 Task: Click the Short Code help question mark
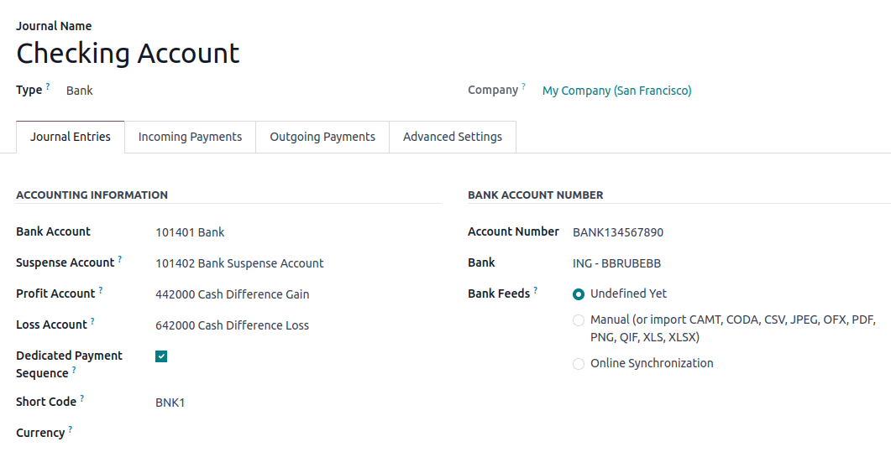[x=82, y=398]
